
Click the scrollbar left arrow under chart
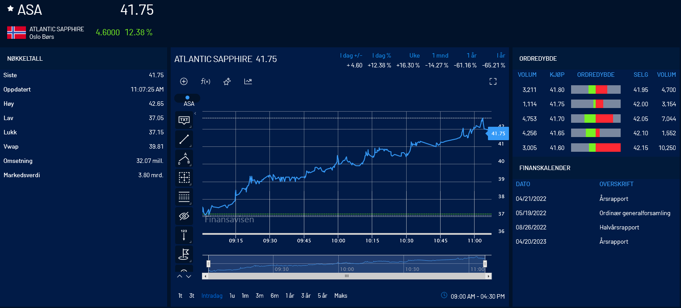point(205,276)
